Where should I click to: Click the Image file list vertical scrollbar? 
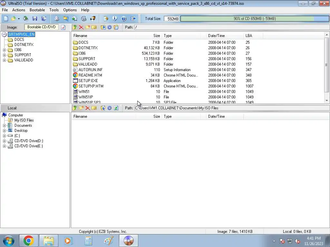(x=326, y=65)
